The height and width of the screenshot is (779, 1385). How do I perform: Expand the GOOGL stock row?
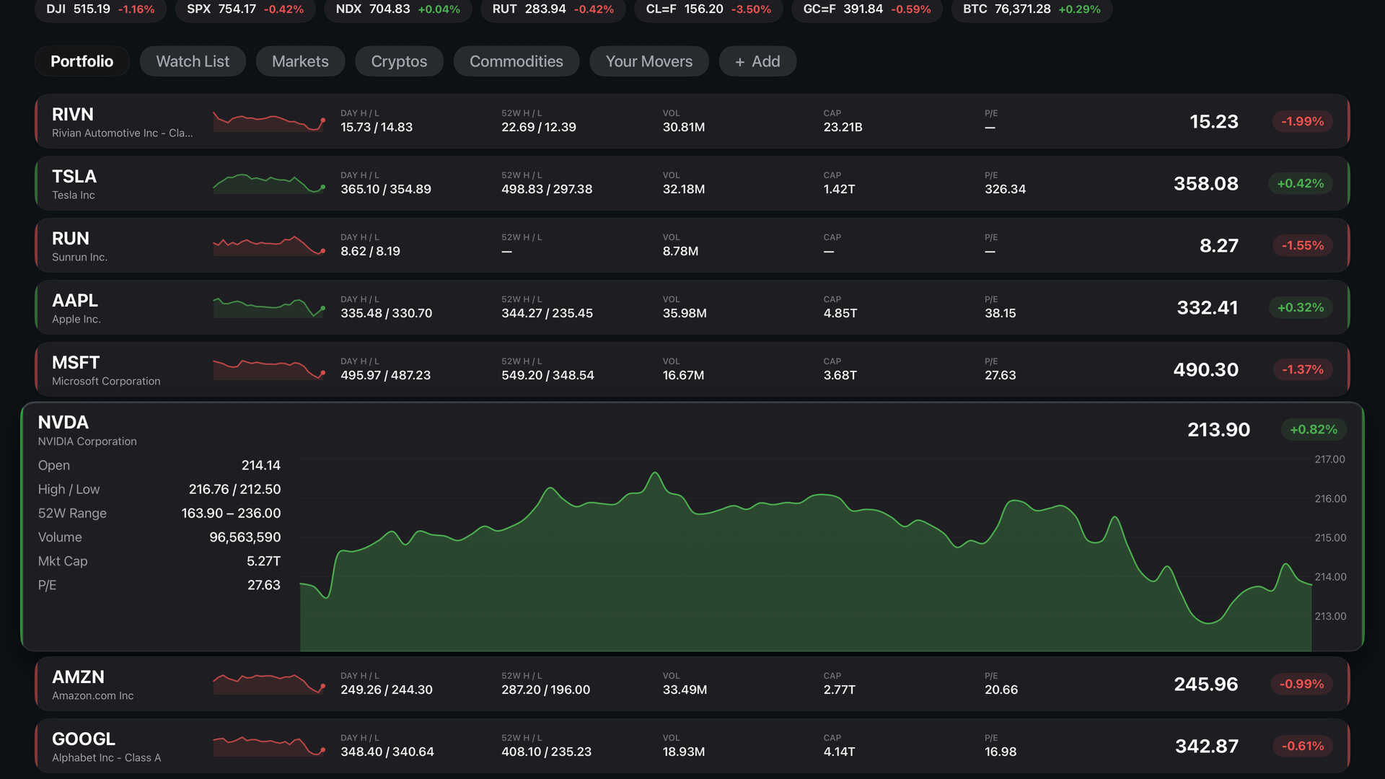[x=692, y=746]
